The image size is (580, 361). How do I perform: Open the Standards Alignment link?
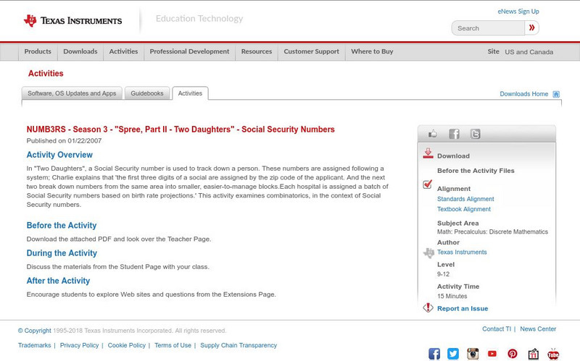click(x=465, y=199)
